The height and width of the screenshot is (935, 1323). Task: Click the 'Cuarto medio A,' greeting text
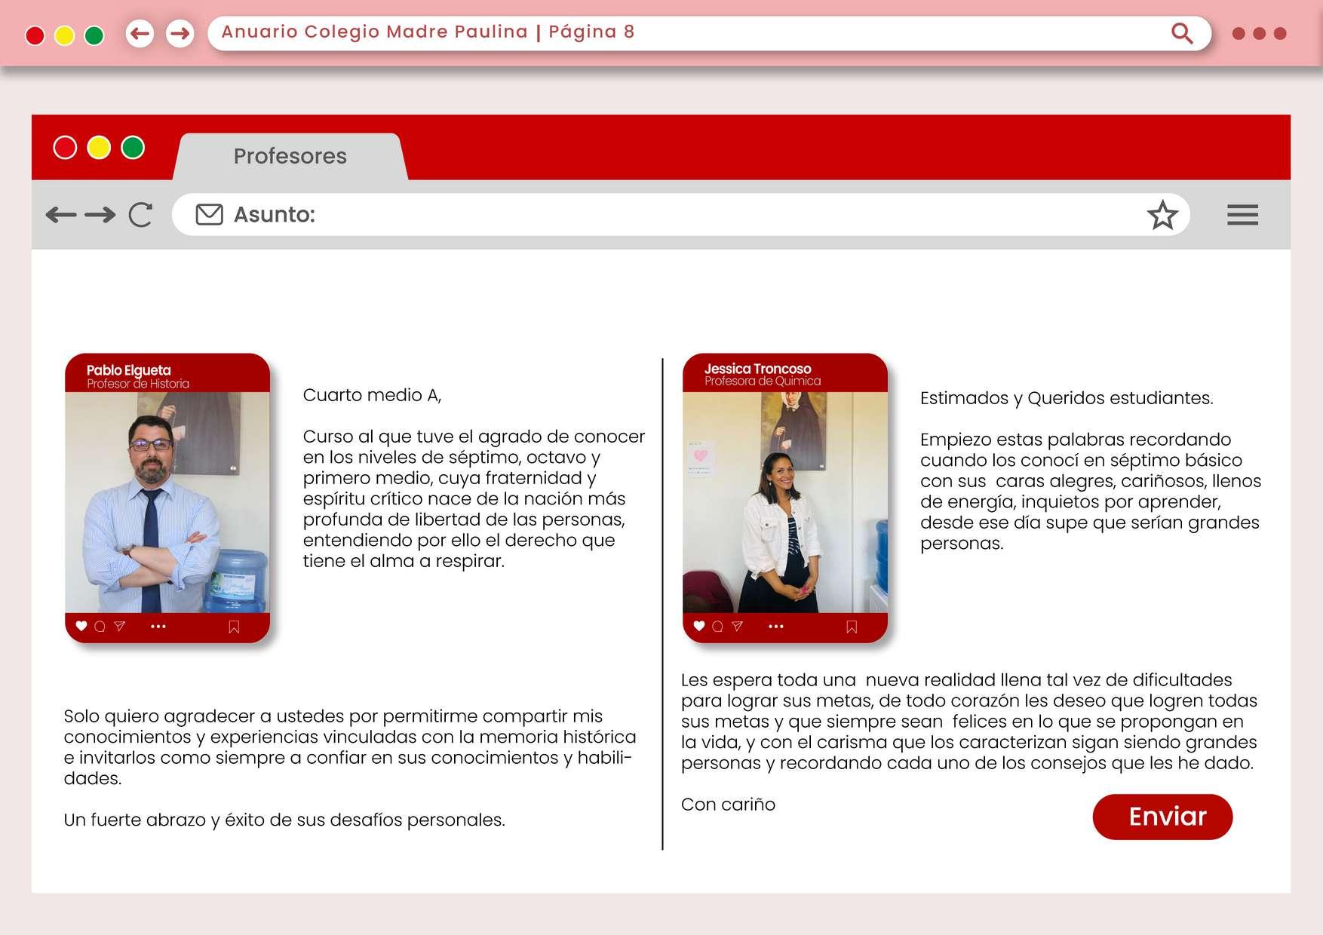pos(372,395)
